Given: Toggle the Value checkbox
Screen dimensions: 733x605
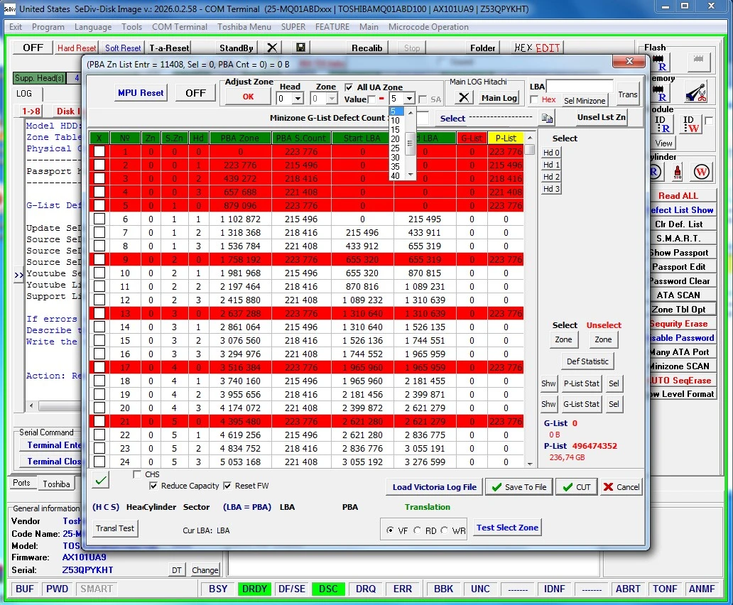Looking at the screenshot, I should coord(371,99).
